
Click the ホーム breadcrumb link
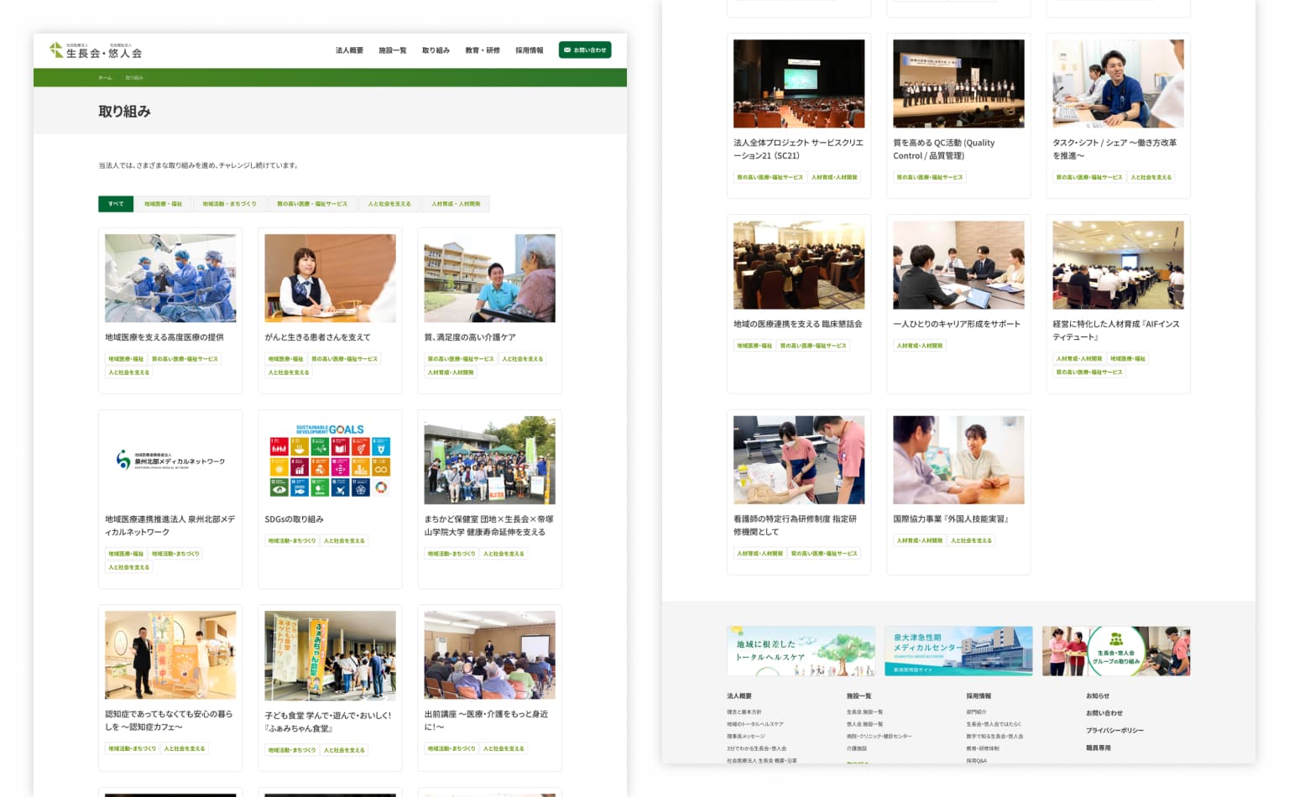pos(105,78)
